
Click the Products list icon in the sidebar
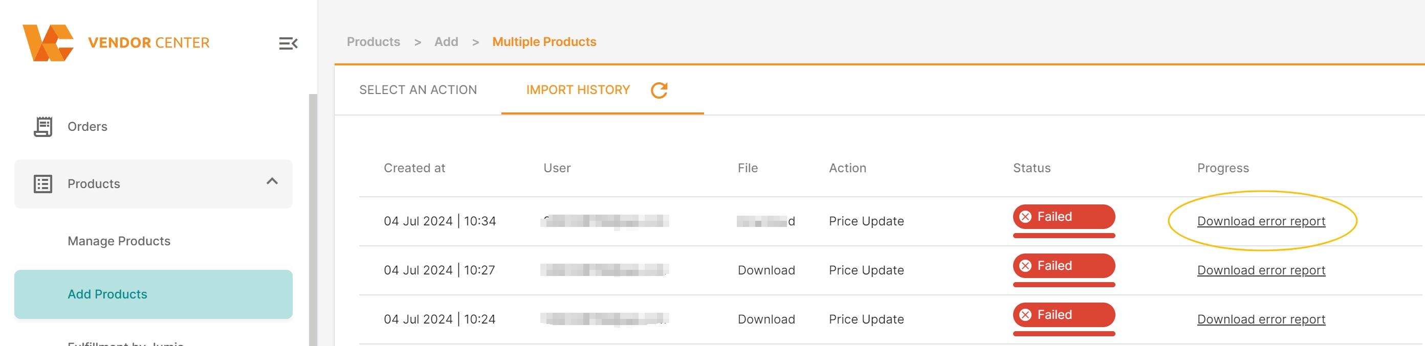[x=43, y=184]
